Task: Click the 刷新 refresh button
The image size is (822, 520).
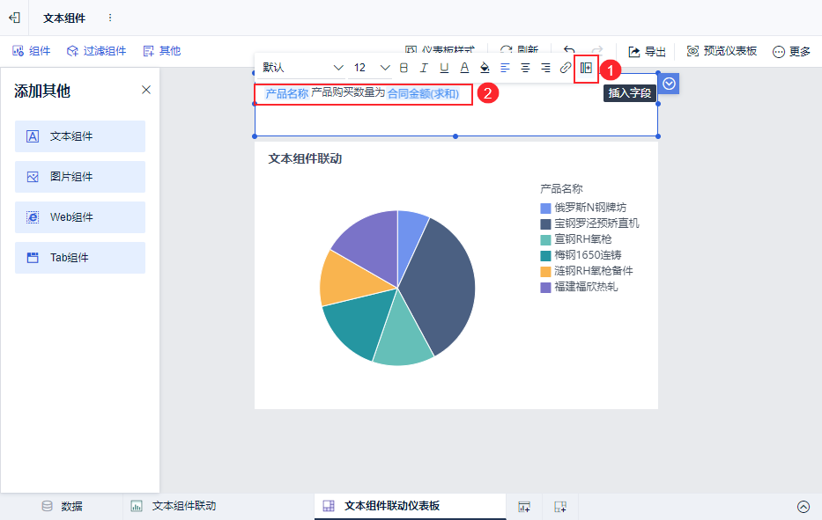Action: (519, 50)
